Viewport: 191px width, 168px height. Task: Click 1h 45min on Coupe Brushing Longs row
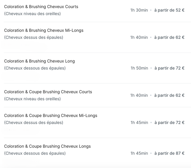coord(139,153)
